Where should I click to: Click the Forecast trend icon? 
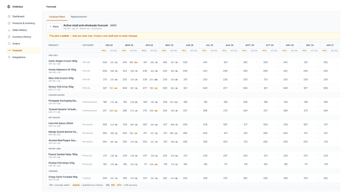tap(9, 50)
